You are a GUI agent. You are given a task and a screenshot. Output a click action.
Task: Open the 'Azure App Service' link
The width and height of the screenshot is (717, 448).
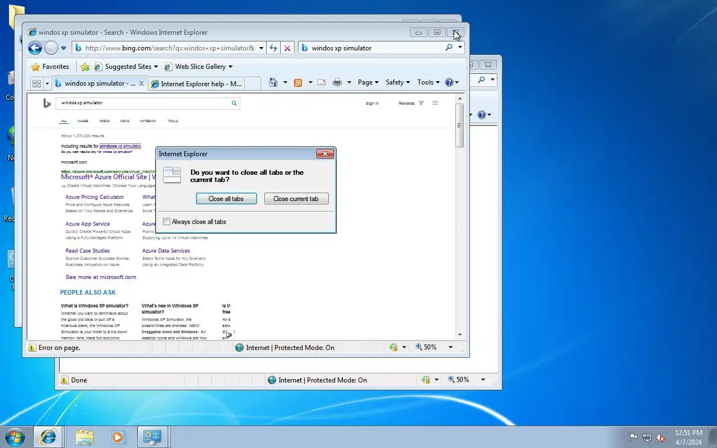click(x=87, y=224)
